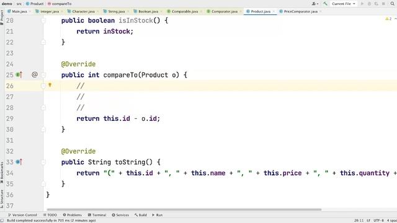
Task: Click the fold end marker on line 35
Action: 43,183
